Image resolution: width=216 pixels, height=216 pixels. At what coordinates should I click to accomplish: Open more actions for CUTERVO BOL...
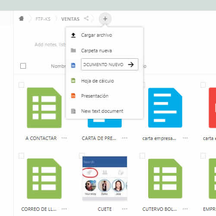[185, 209]
